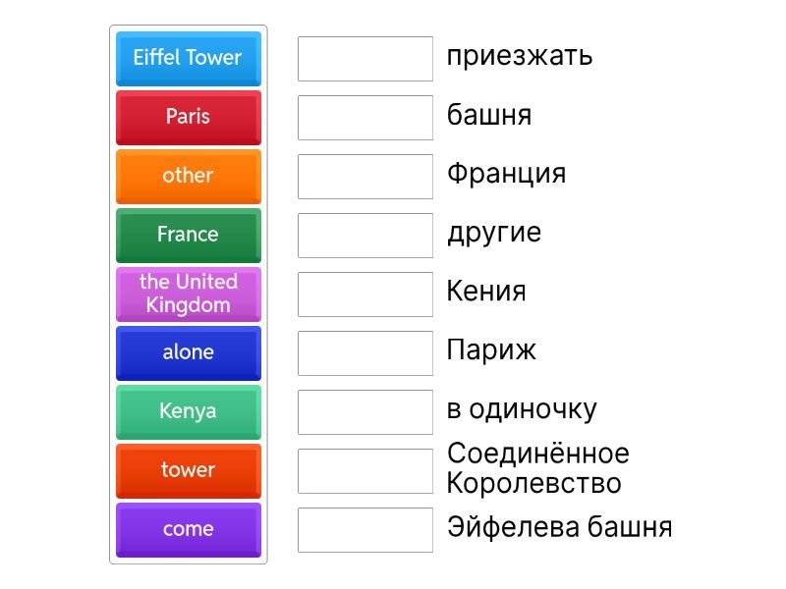Image resolution: width=786 pixels, height=589 pixels.
Task: Click the Russian label "Эйфелева башня"
Action: click(x=559, y=527)
